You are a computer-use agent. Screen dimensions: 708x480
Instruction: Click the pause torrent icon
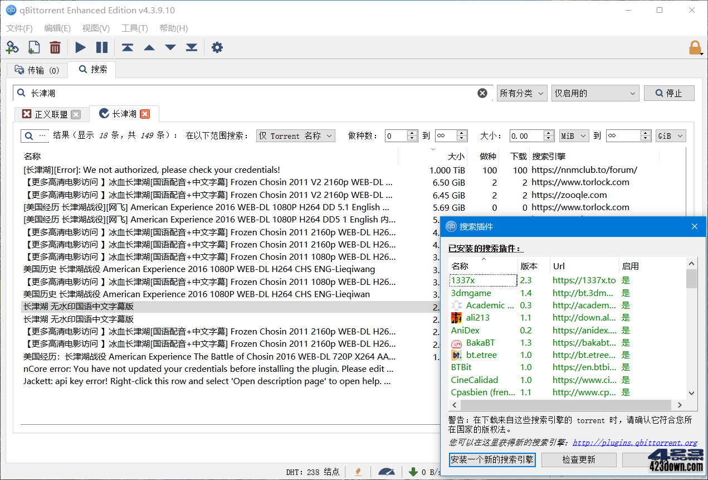pos(102,47)
